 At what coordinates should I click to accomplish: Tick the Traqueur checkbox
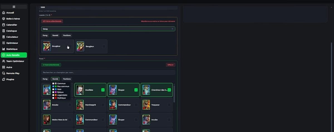tap(169, 105)
